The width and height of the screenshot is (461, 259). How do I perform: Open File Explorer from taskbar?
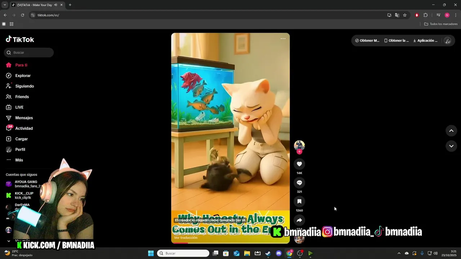[x=247, y=253]
